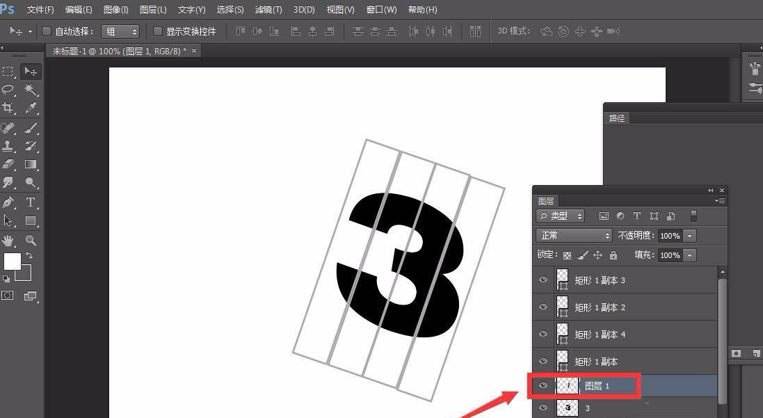This screenshot has height=418, width=763.
Task: Collapse the Layers panel double arrows
Action: (x=710, y=191)
